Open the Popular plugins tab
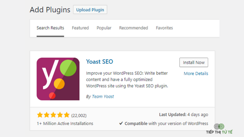This screenshot has height=137, width=244. coord(104,28)
